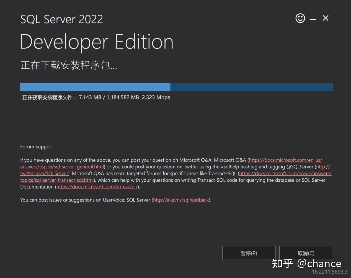Open the aka.ms/sqlfeedback UserVoice link
The width and height of the screenshot is (351, 278).
tap(180, 200)
